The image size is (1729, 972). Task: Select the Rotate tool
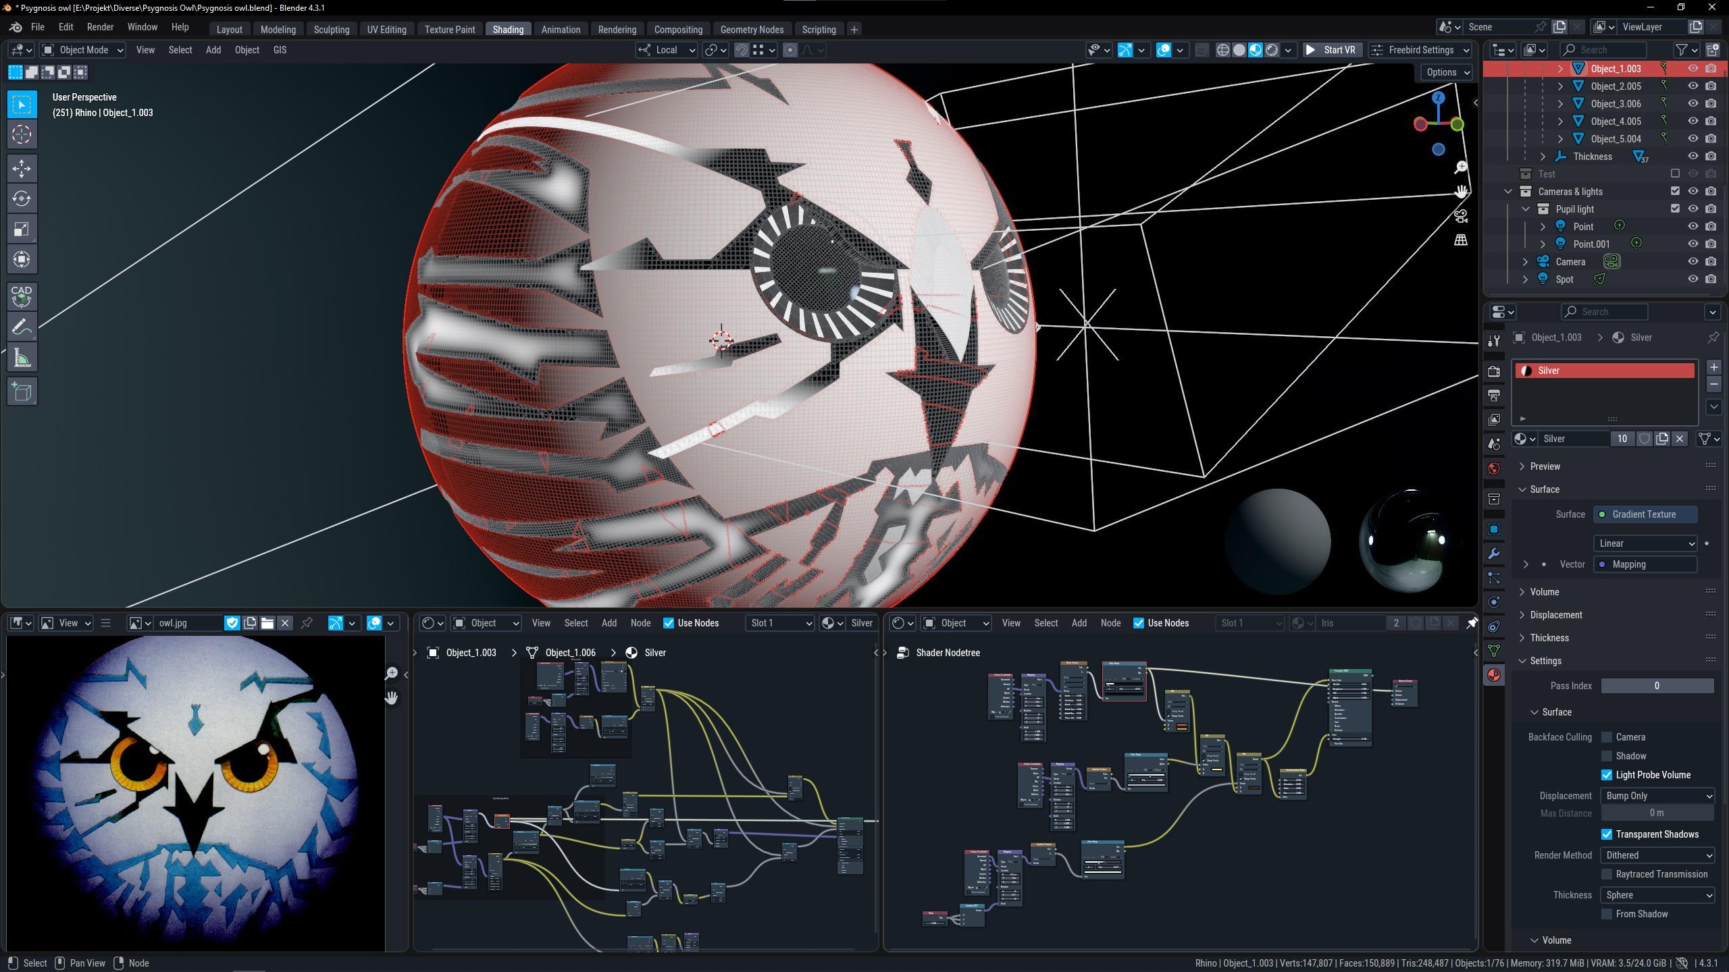[22, 198]
